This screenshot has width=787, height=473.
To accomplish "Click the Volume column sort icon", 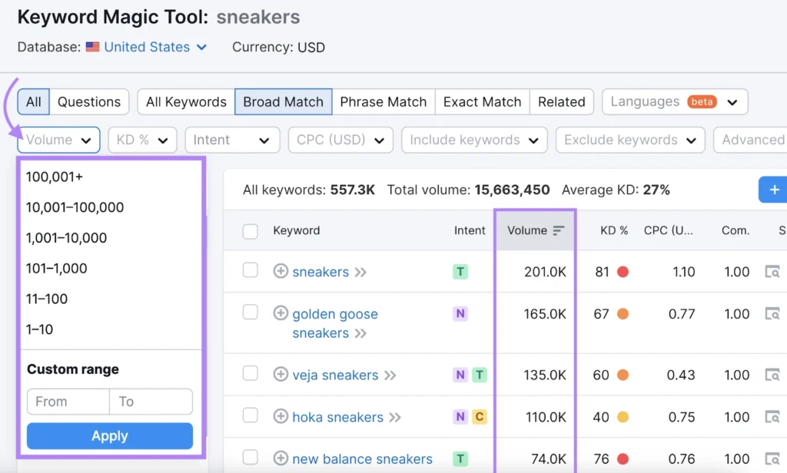I will (559, 230).
